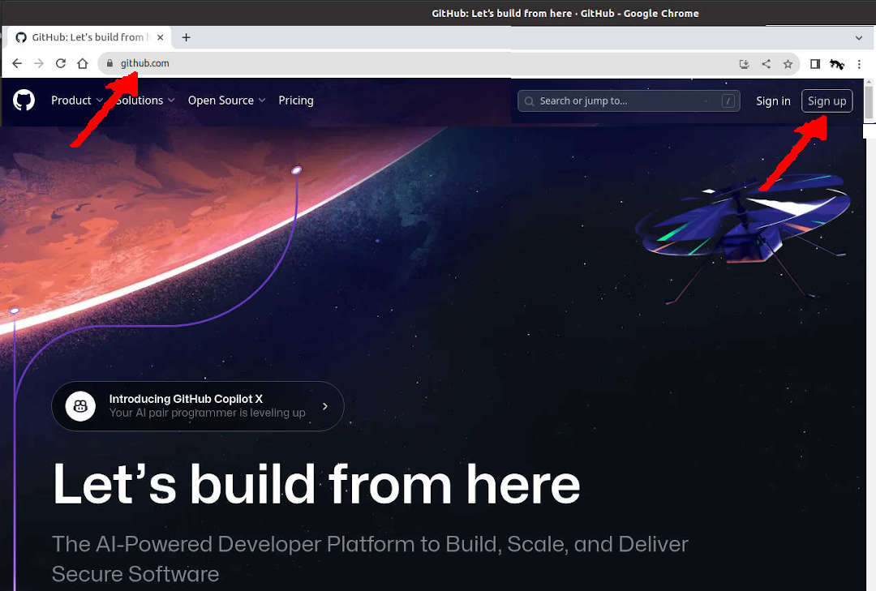Screen dimensions: 876x591
Task: Click the install app icon in address bar
Action: [x=744, y=64]
